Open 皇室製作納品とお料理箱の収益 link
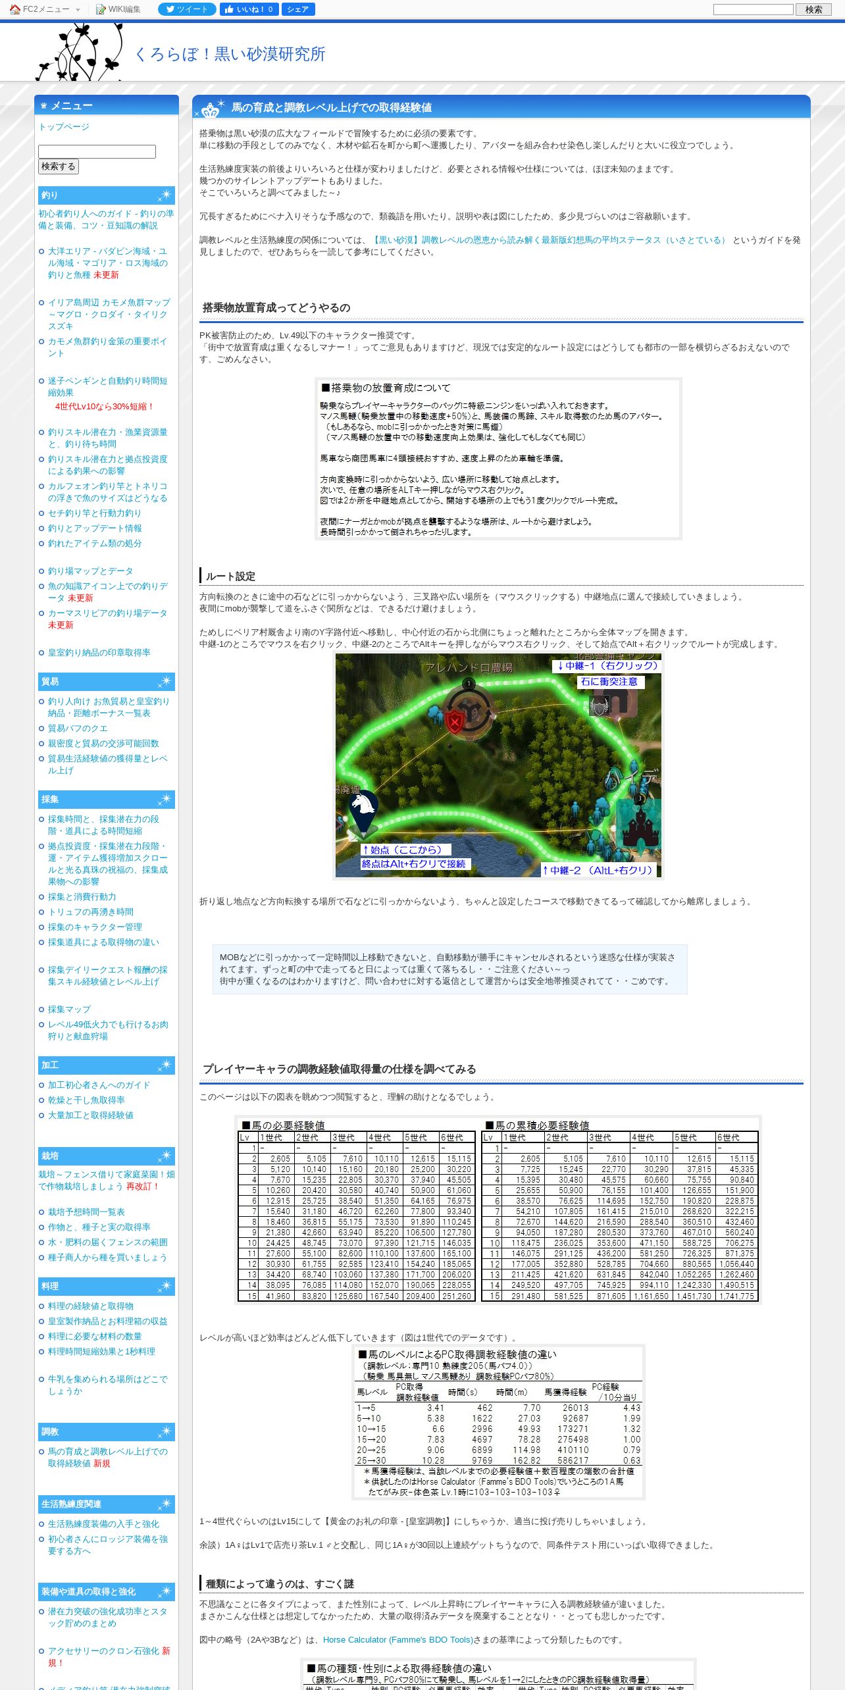The image size is (845, 1690). click(x=107, y=1321)
